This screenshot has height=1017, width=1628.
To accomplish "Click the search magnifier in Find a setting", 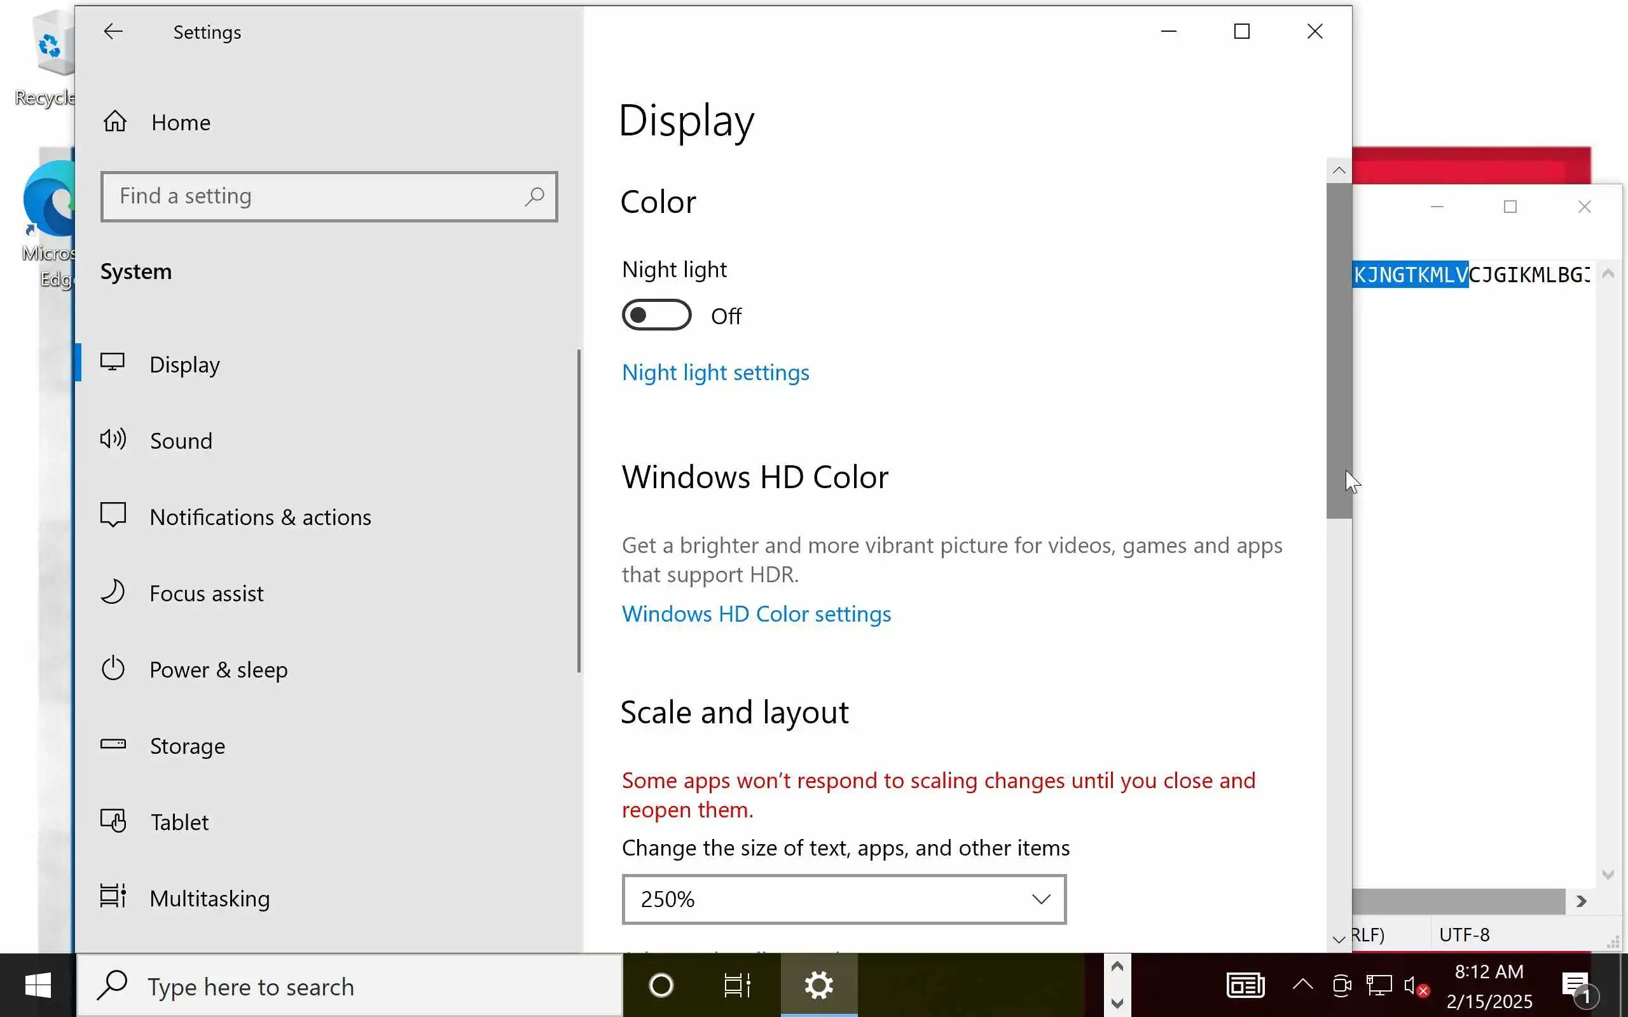I will point(534,196).
